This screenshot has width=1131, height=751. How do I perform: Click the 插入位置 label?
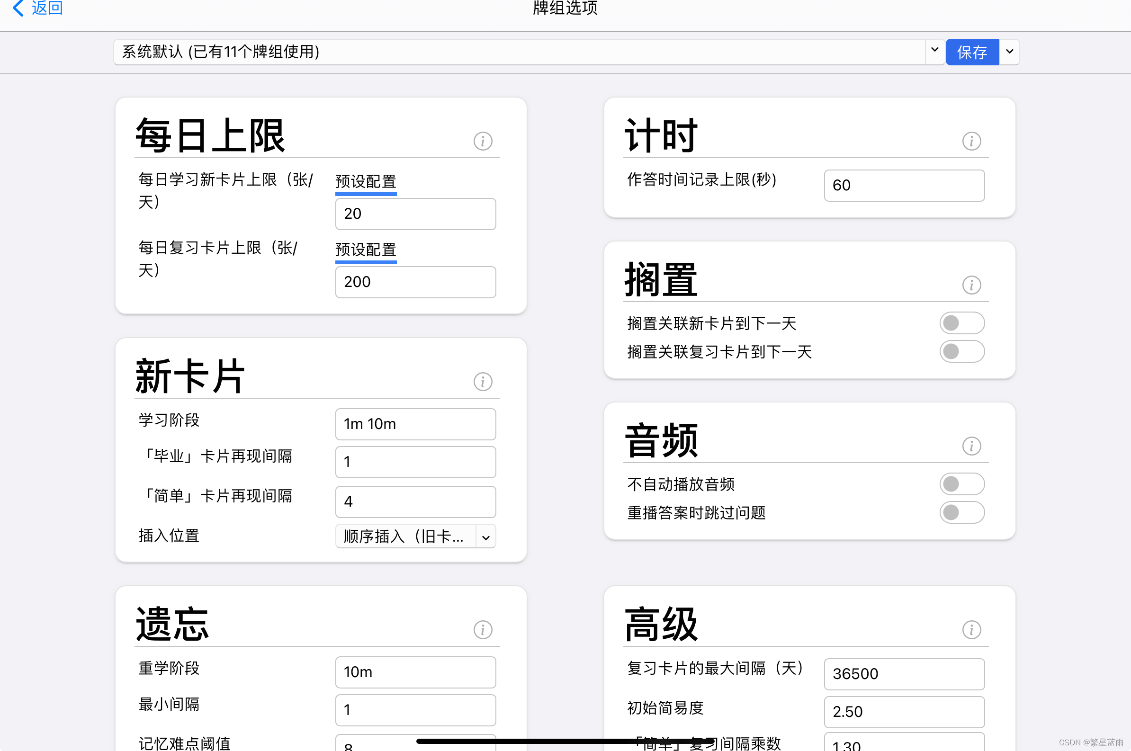coord(169,536)
